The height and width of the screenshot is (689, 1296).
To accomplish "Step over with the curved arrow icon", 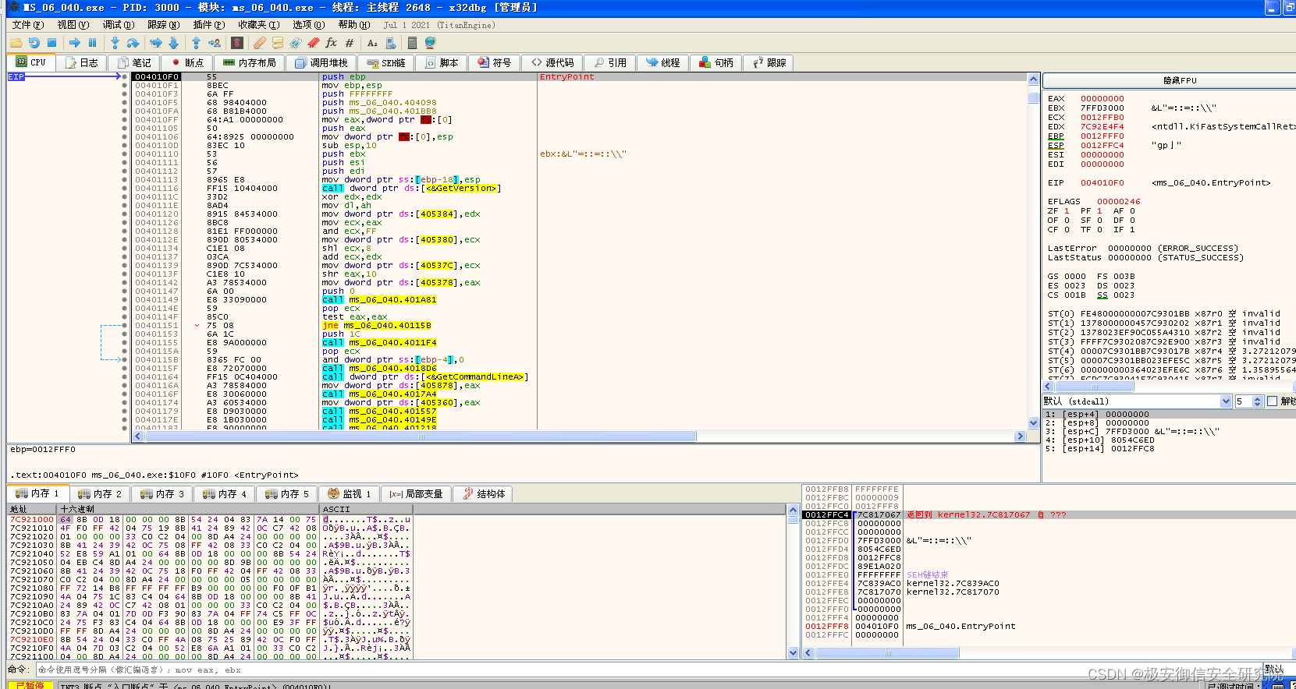I will (x=133, y=43).
